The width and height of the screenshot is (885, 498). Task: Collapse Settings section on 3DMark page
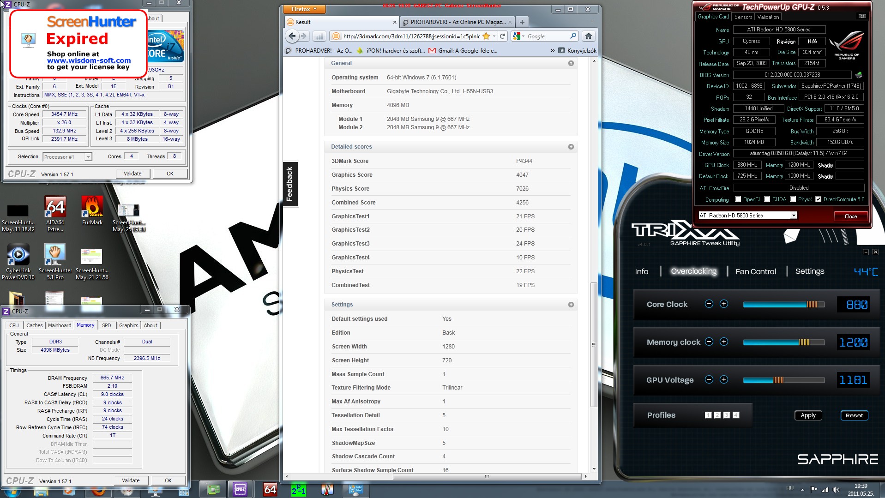click(x=571, y=305)
